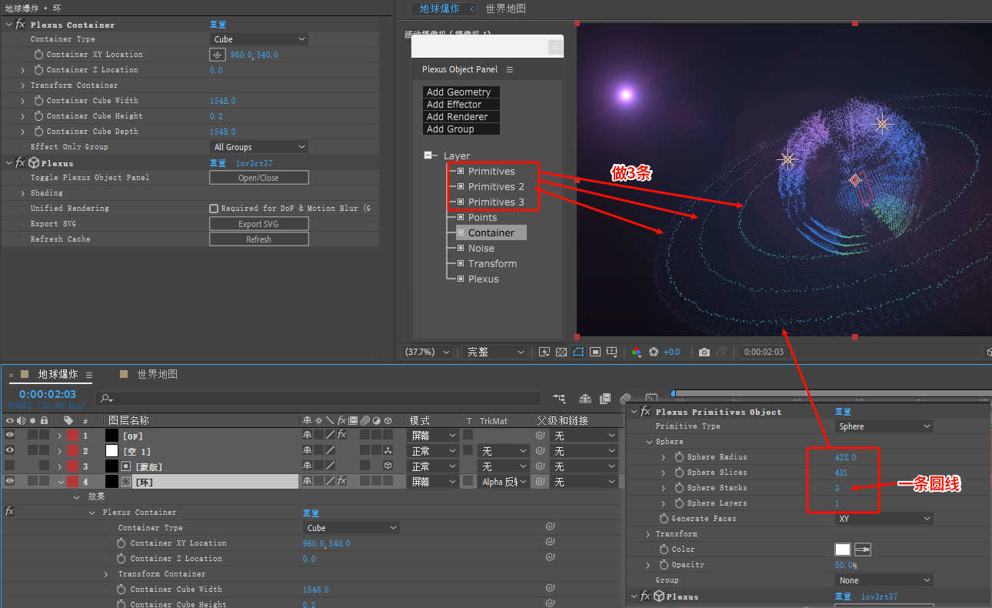
Task: Toggle stopwatch for Container Cube Width in effects panel
Action: [x=39, y=101]
